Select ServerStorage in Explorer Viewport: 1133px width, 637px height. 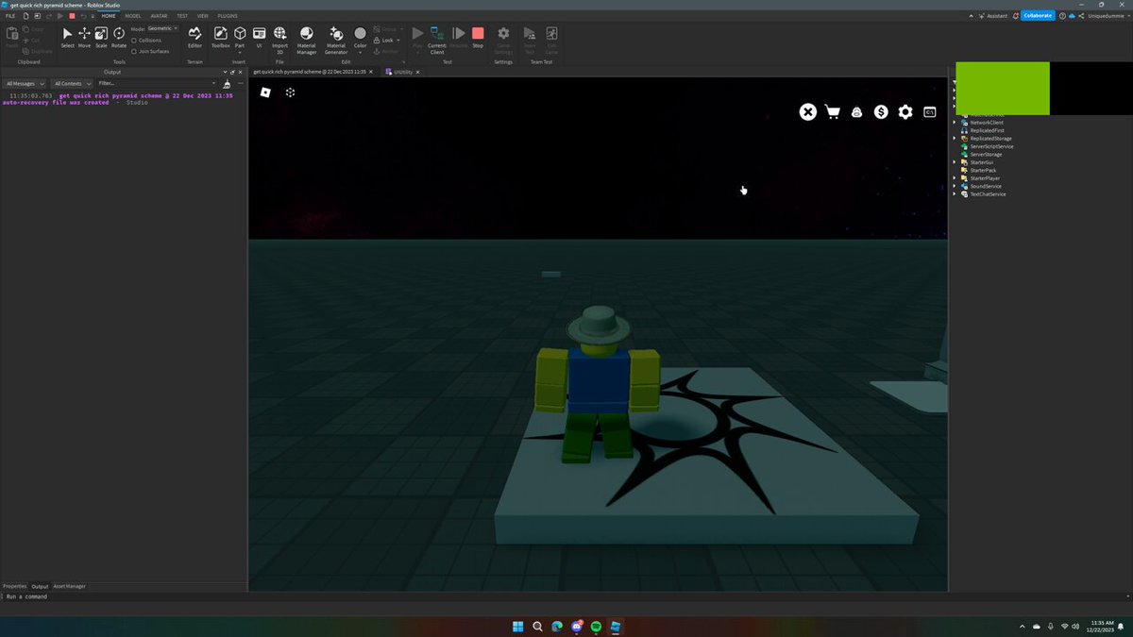pos(986,155)
